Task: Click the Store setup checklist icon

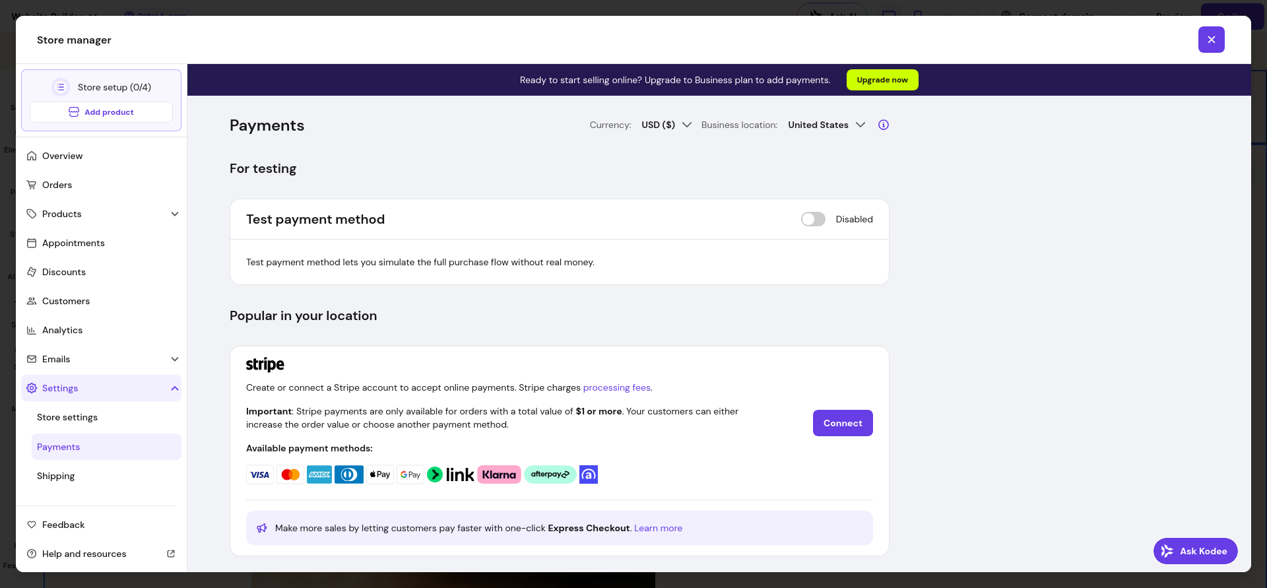Action: 61,87
